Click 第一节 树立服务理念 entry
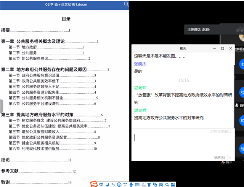This screenshot has width=244, height=187. coord(58,120)
